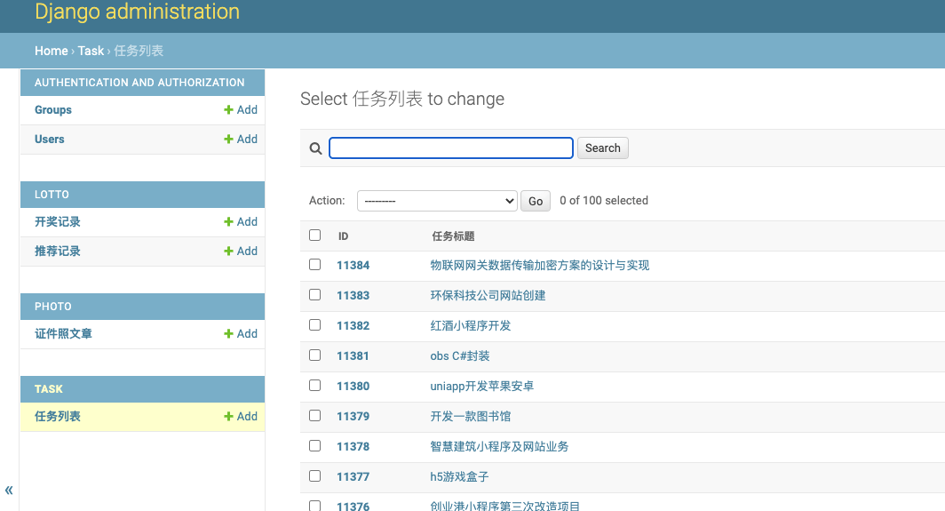Image resolution: width=945 pixels, height=511 pixels.
Task: Open TASK section header
Action: 49,389
